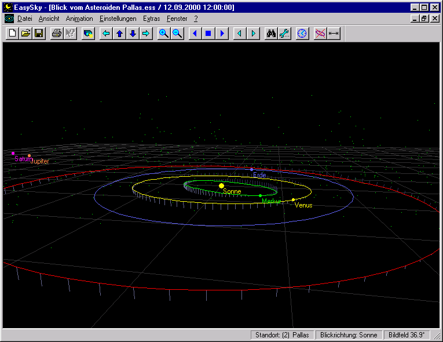
Task: Zoom in with the magnifier plus icon
Action: coord(164,34)
